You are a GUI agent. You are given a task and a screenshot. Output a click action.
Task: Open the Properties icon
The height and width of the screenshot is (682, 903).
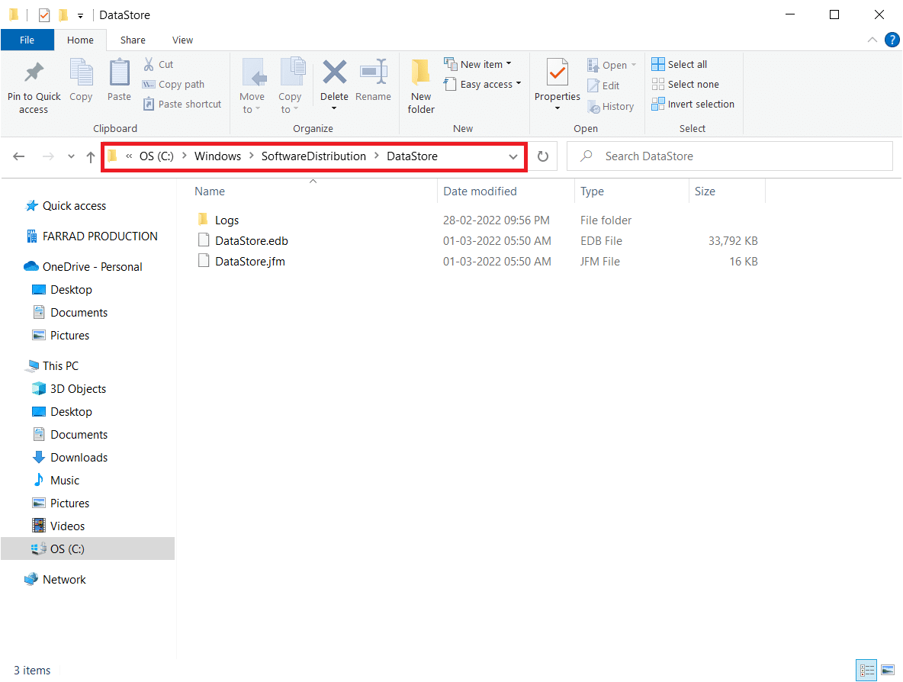click(x=557, y=72)
